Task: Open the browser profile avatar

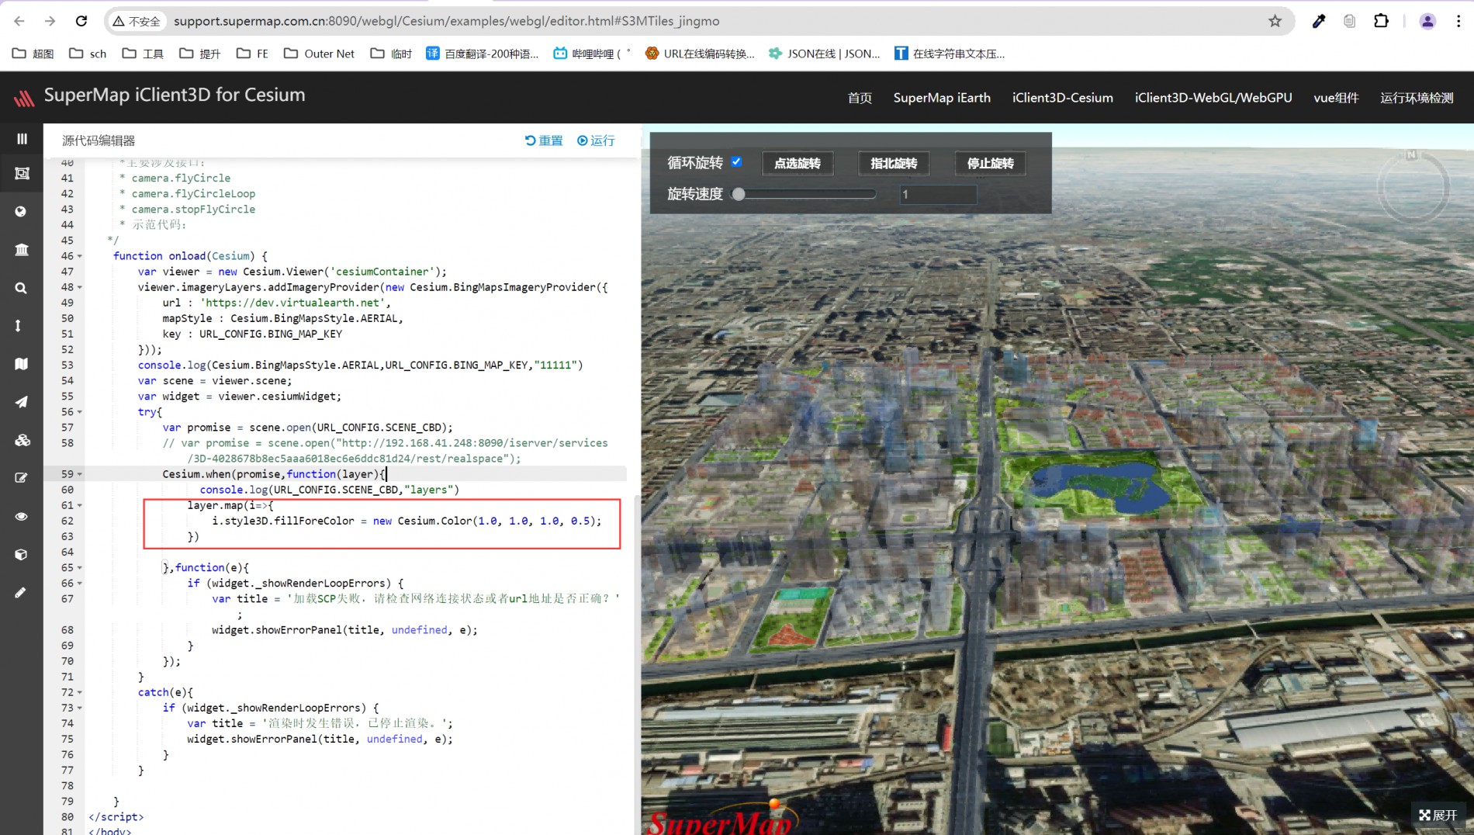Action: 1427,21
